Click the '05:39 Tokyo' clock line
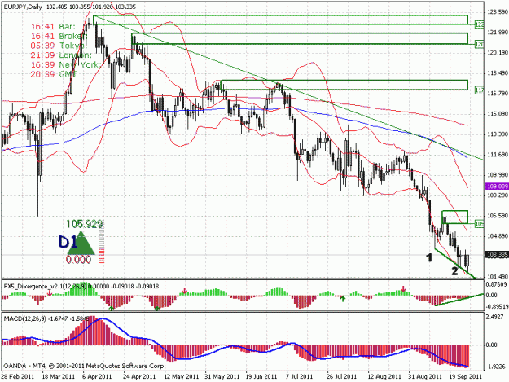Image resolution: width=509 pixels, height=382 pixels. [59, 46]
